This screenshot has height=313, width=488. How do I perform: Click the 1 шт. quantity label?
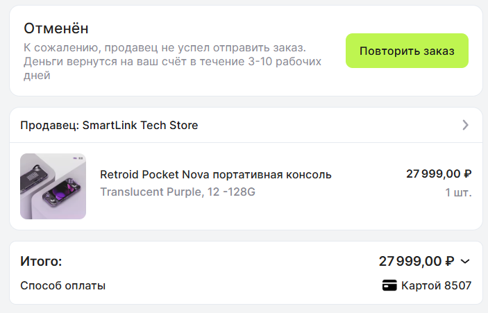pos(458,193)
